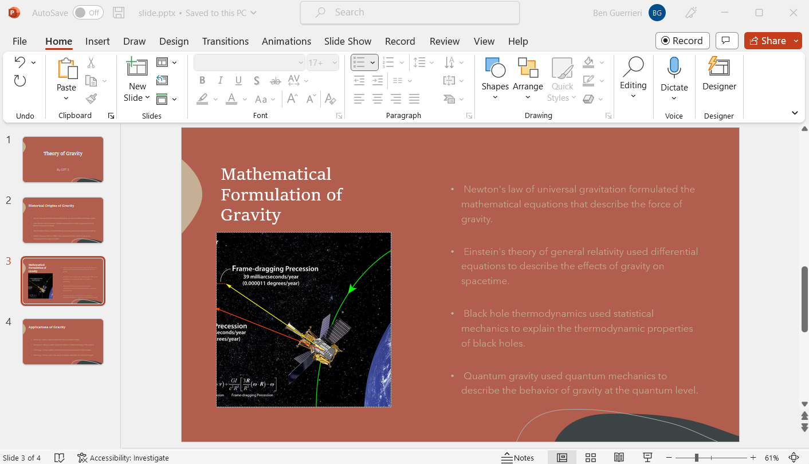809x464 pixels.
Task: Open the Transitions tab
Action: [225, 41]
